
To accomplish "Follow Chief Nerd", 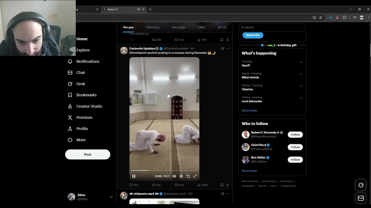I will pyautogui.click(x=295, y=147).
